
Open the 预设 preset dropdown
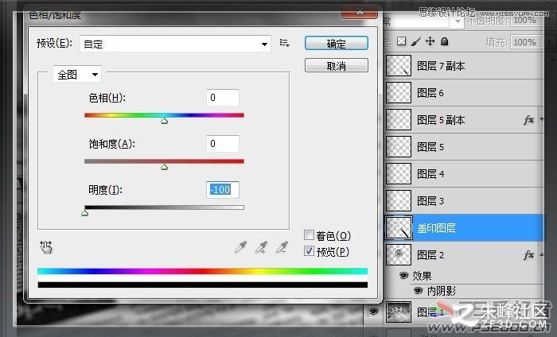pos(176,44)
